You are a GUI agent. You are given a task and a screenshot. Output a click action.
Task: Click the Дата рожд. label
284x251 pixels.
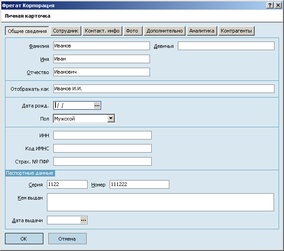[35, 106]
